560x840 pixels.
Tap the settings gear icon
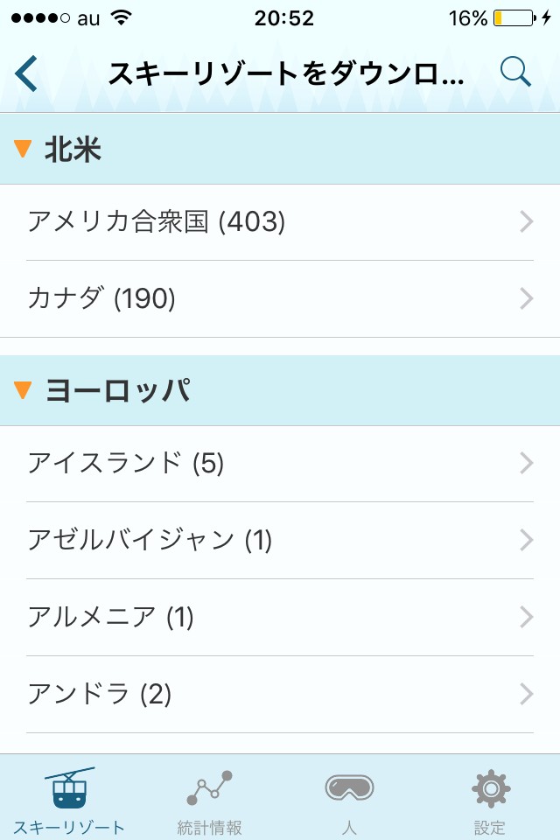coord(490,788)
